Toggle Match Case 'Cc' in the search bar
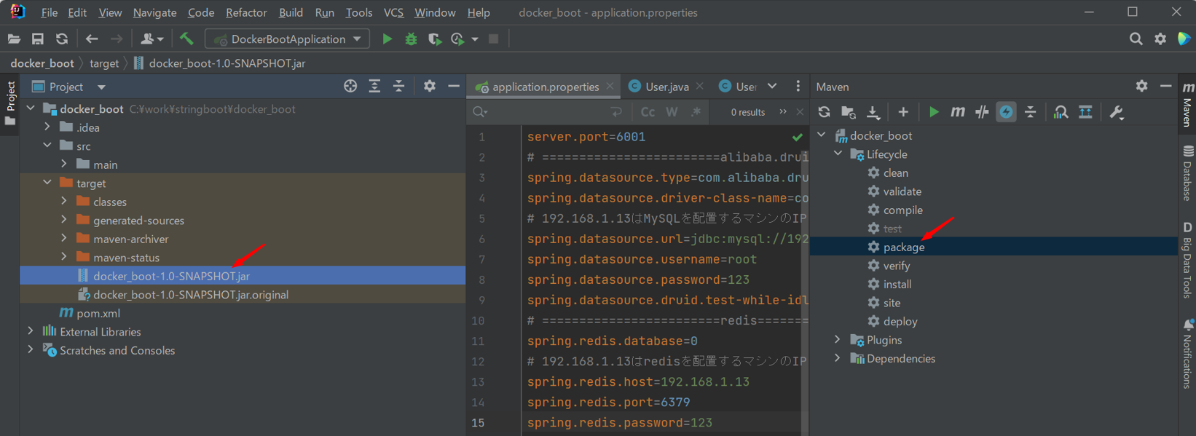The image size is (1196, 436). point(648,112)
